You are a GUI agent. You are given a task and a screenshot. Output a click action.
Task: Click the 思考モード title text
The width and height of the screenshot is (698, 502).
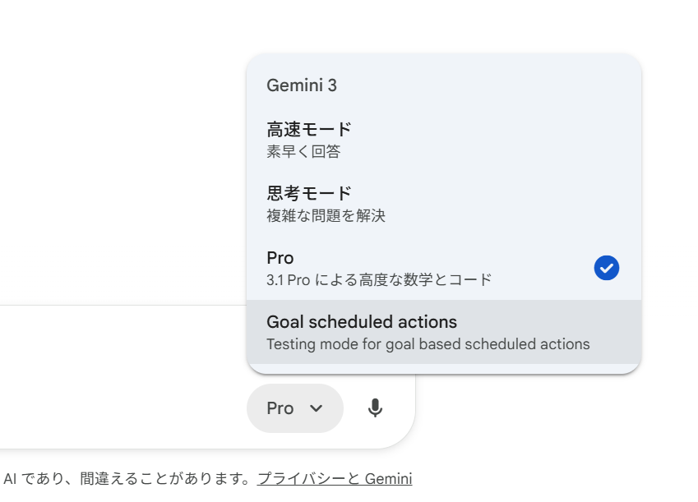[309, 194]
